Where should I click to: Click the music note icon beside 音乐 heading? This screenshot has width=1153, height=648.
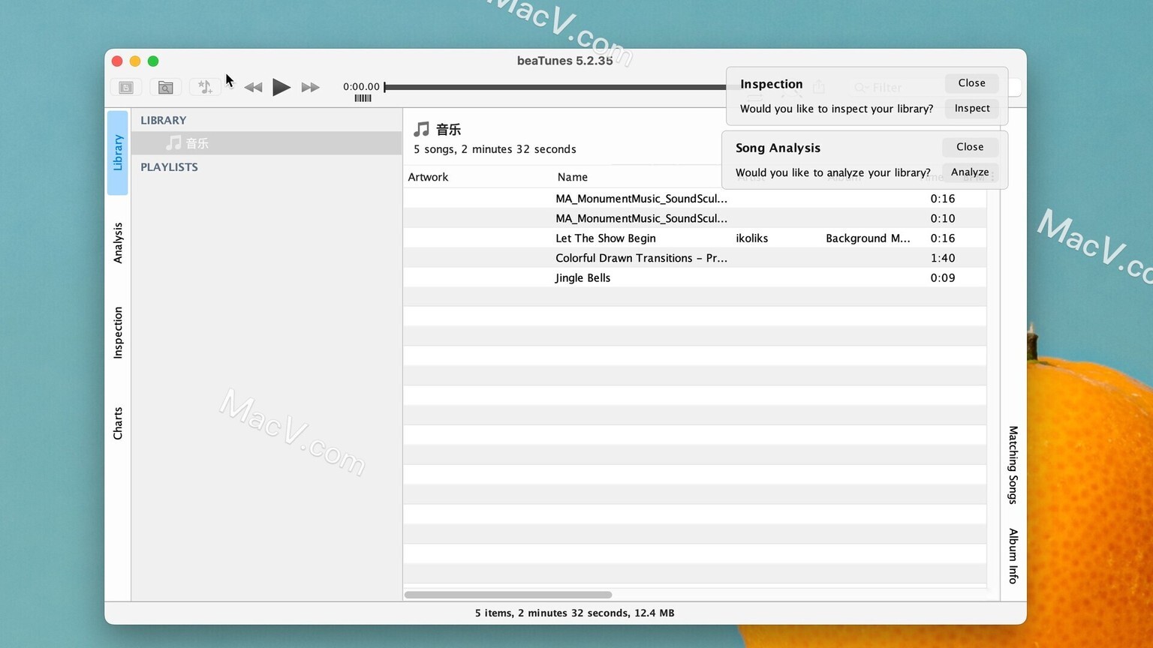coord(422,129)
